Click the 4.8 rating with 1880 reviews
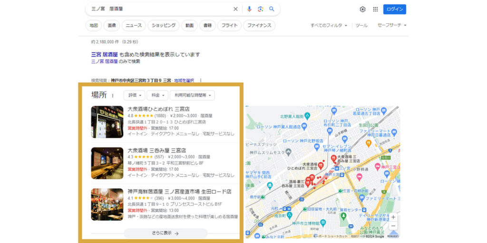 point(146,116)
